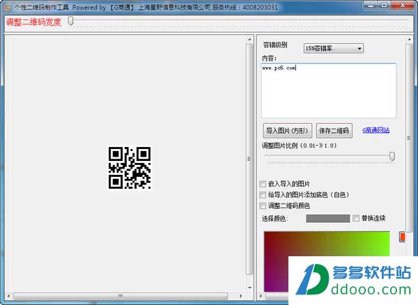Enable the 嵌入导入的图片 checkbox

point(263,184)
